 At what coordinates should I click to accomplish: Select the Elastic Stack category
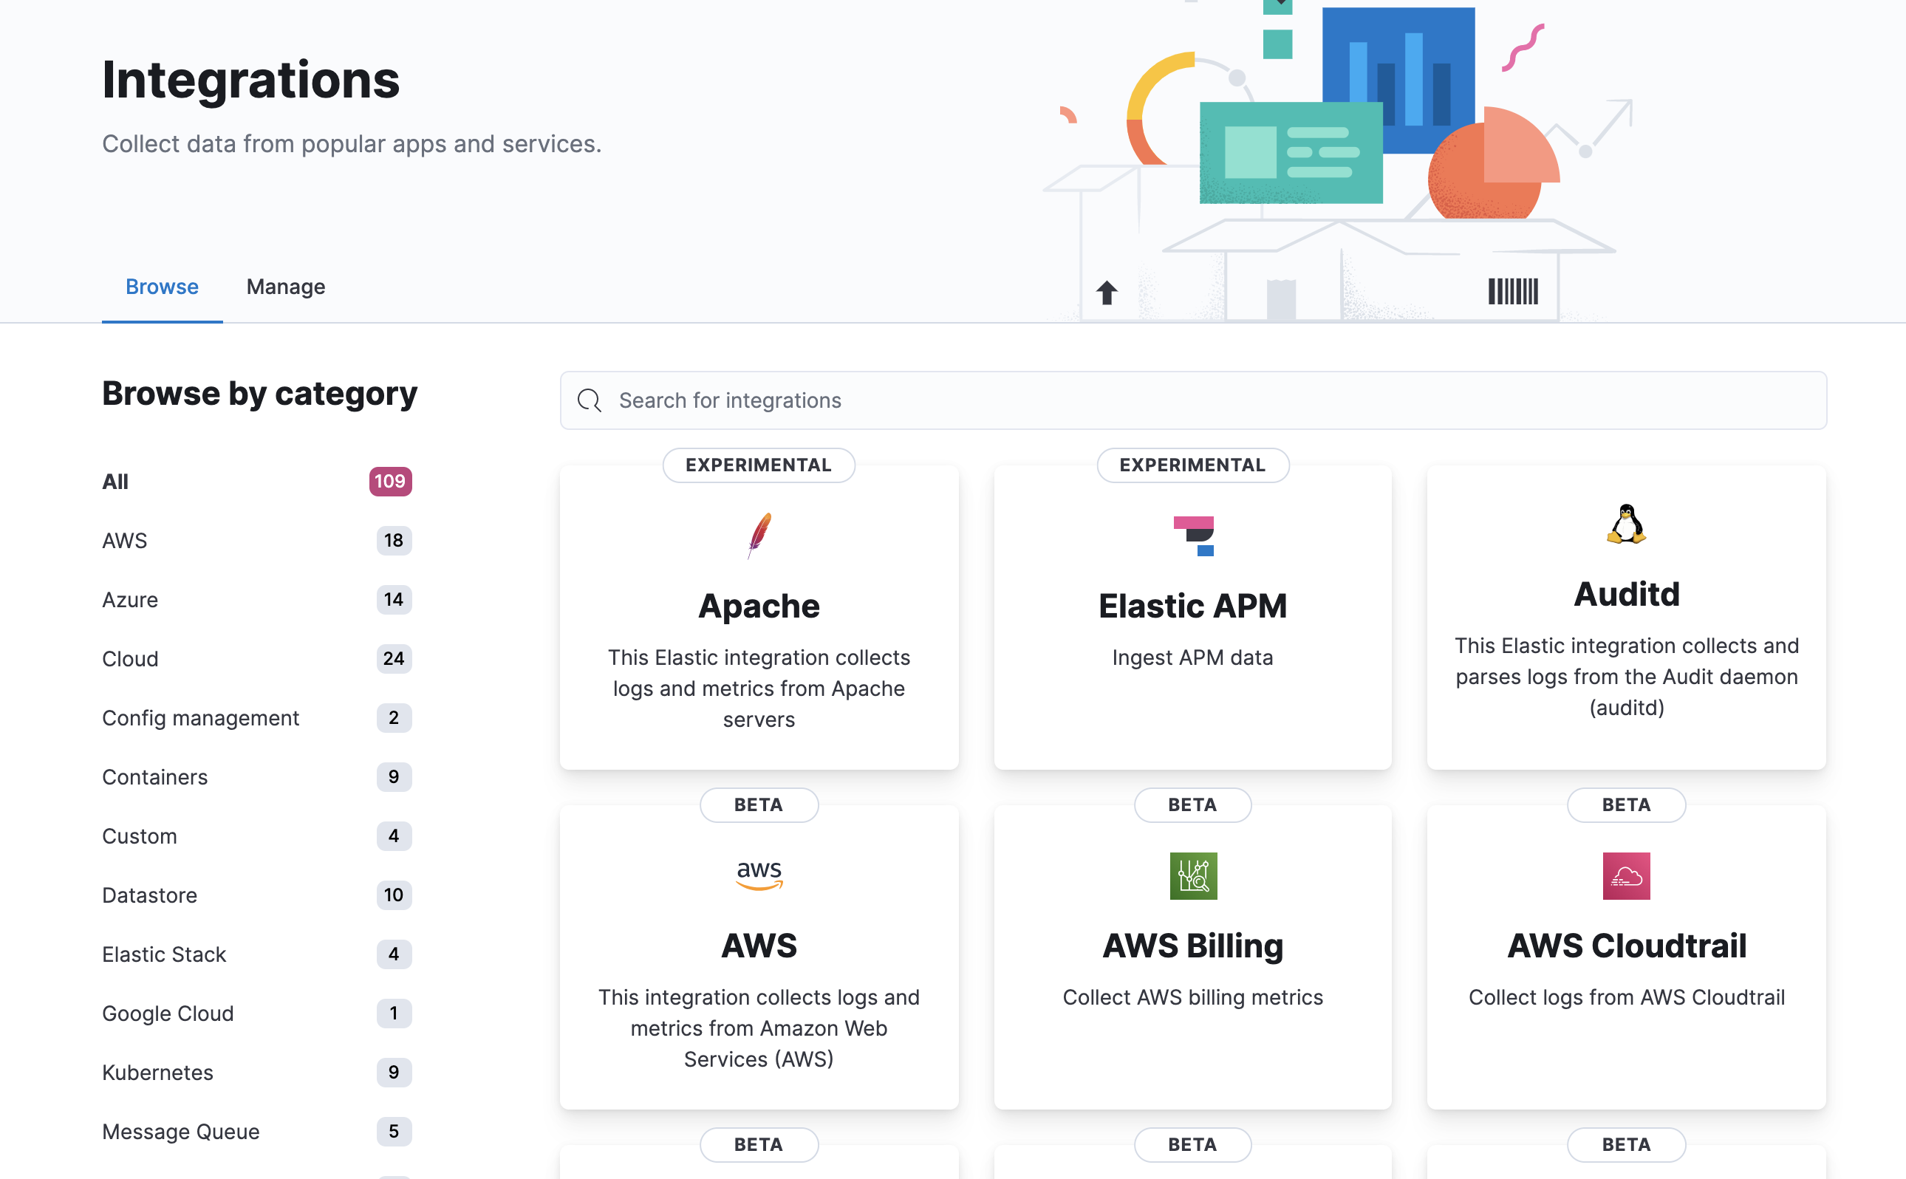[x=164, y=954]
